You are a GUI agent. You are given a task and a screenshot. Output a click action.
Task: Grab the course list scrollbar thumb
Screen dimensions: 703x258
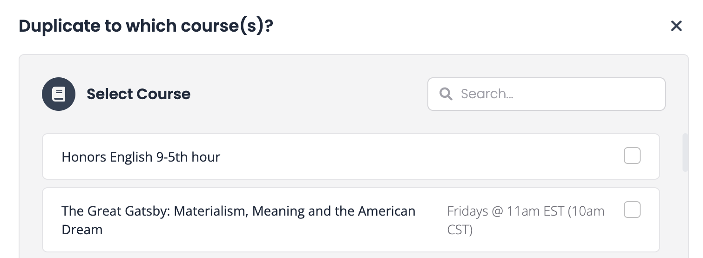[685, 153]
